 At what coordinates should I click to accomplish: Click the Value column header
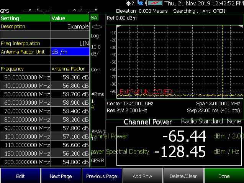tap(70, 18)
